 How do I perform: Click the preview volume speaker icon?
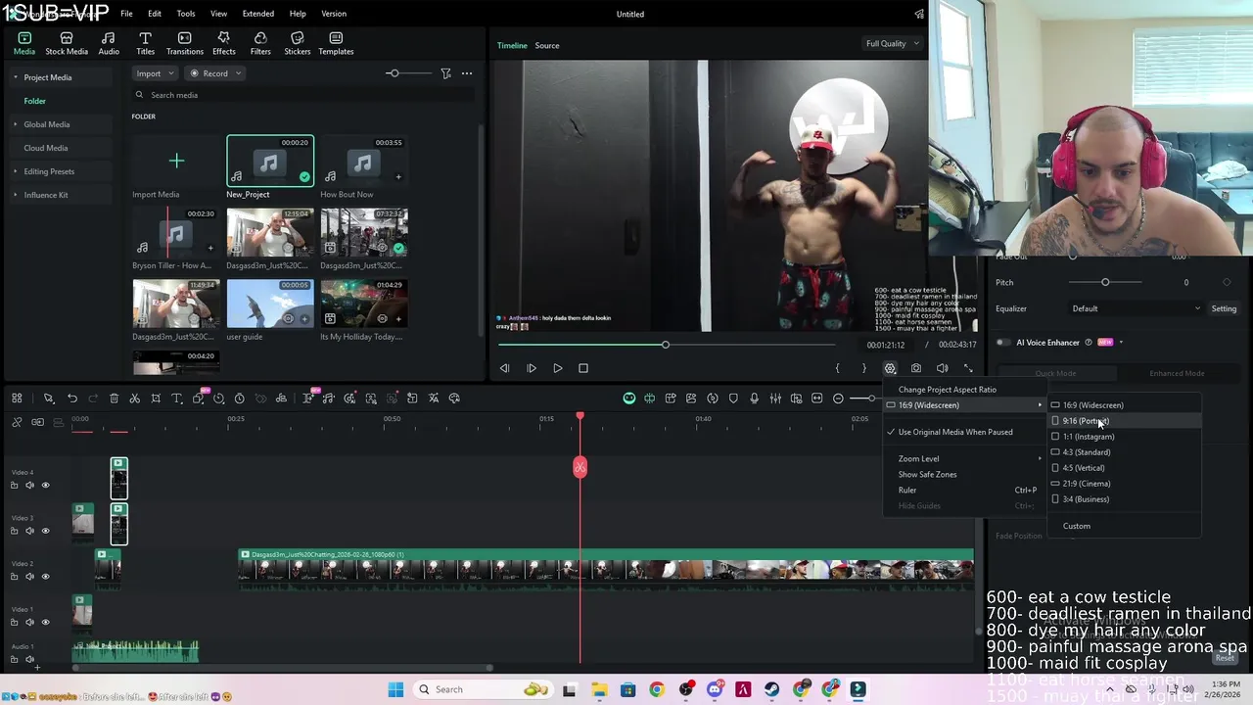[x=942, y=368]
